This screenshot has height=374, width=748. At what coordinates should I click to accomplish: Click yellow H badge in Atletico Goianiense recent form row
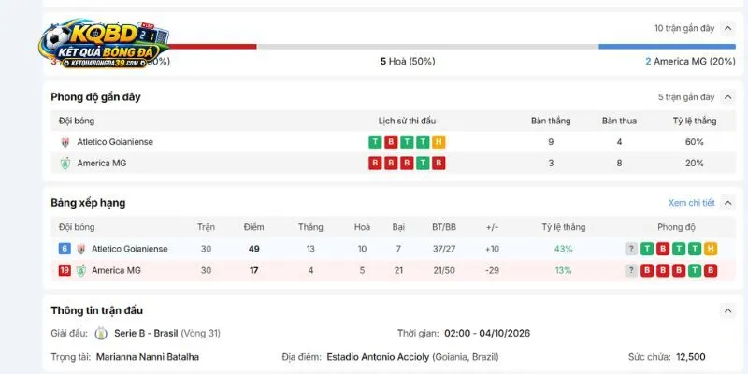(439, 142)
